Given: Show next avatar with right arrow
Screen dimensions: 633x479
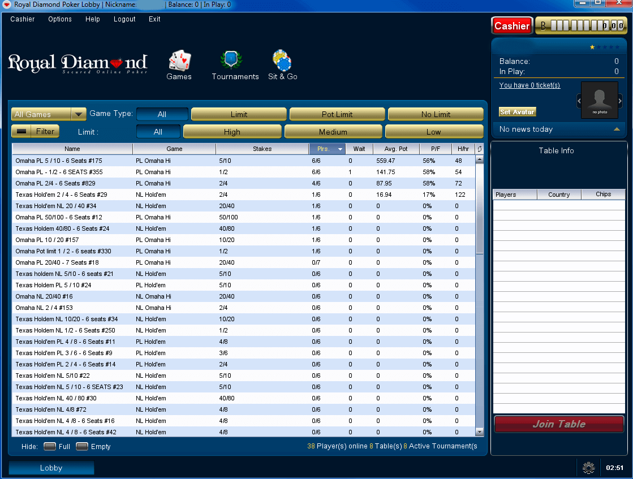Looking at the screenshot, I should [x=620, y=101].
